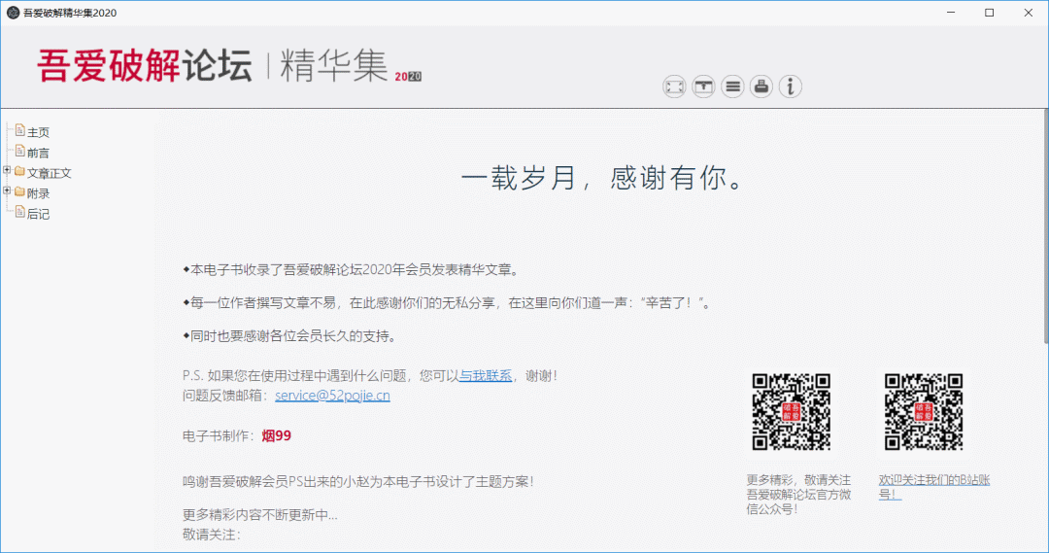This screenshot has height=553, width=1049.
Task: Print the current page via printer icon
Action: coord(761,86)
